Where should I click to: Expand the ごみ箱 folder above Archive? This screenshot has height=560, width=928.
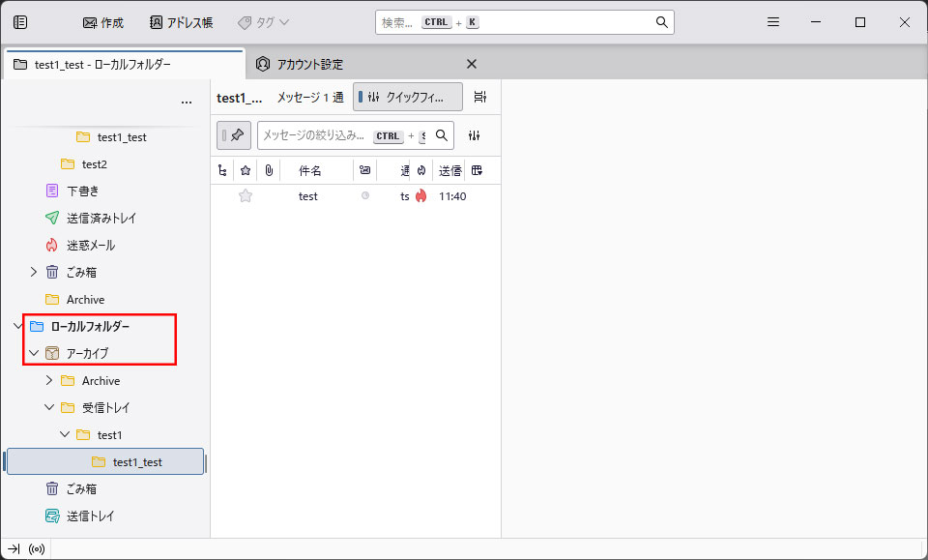pyautogui.click(x=34, y=273)
